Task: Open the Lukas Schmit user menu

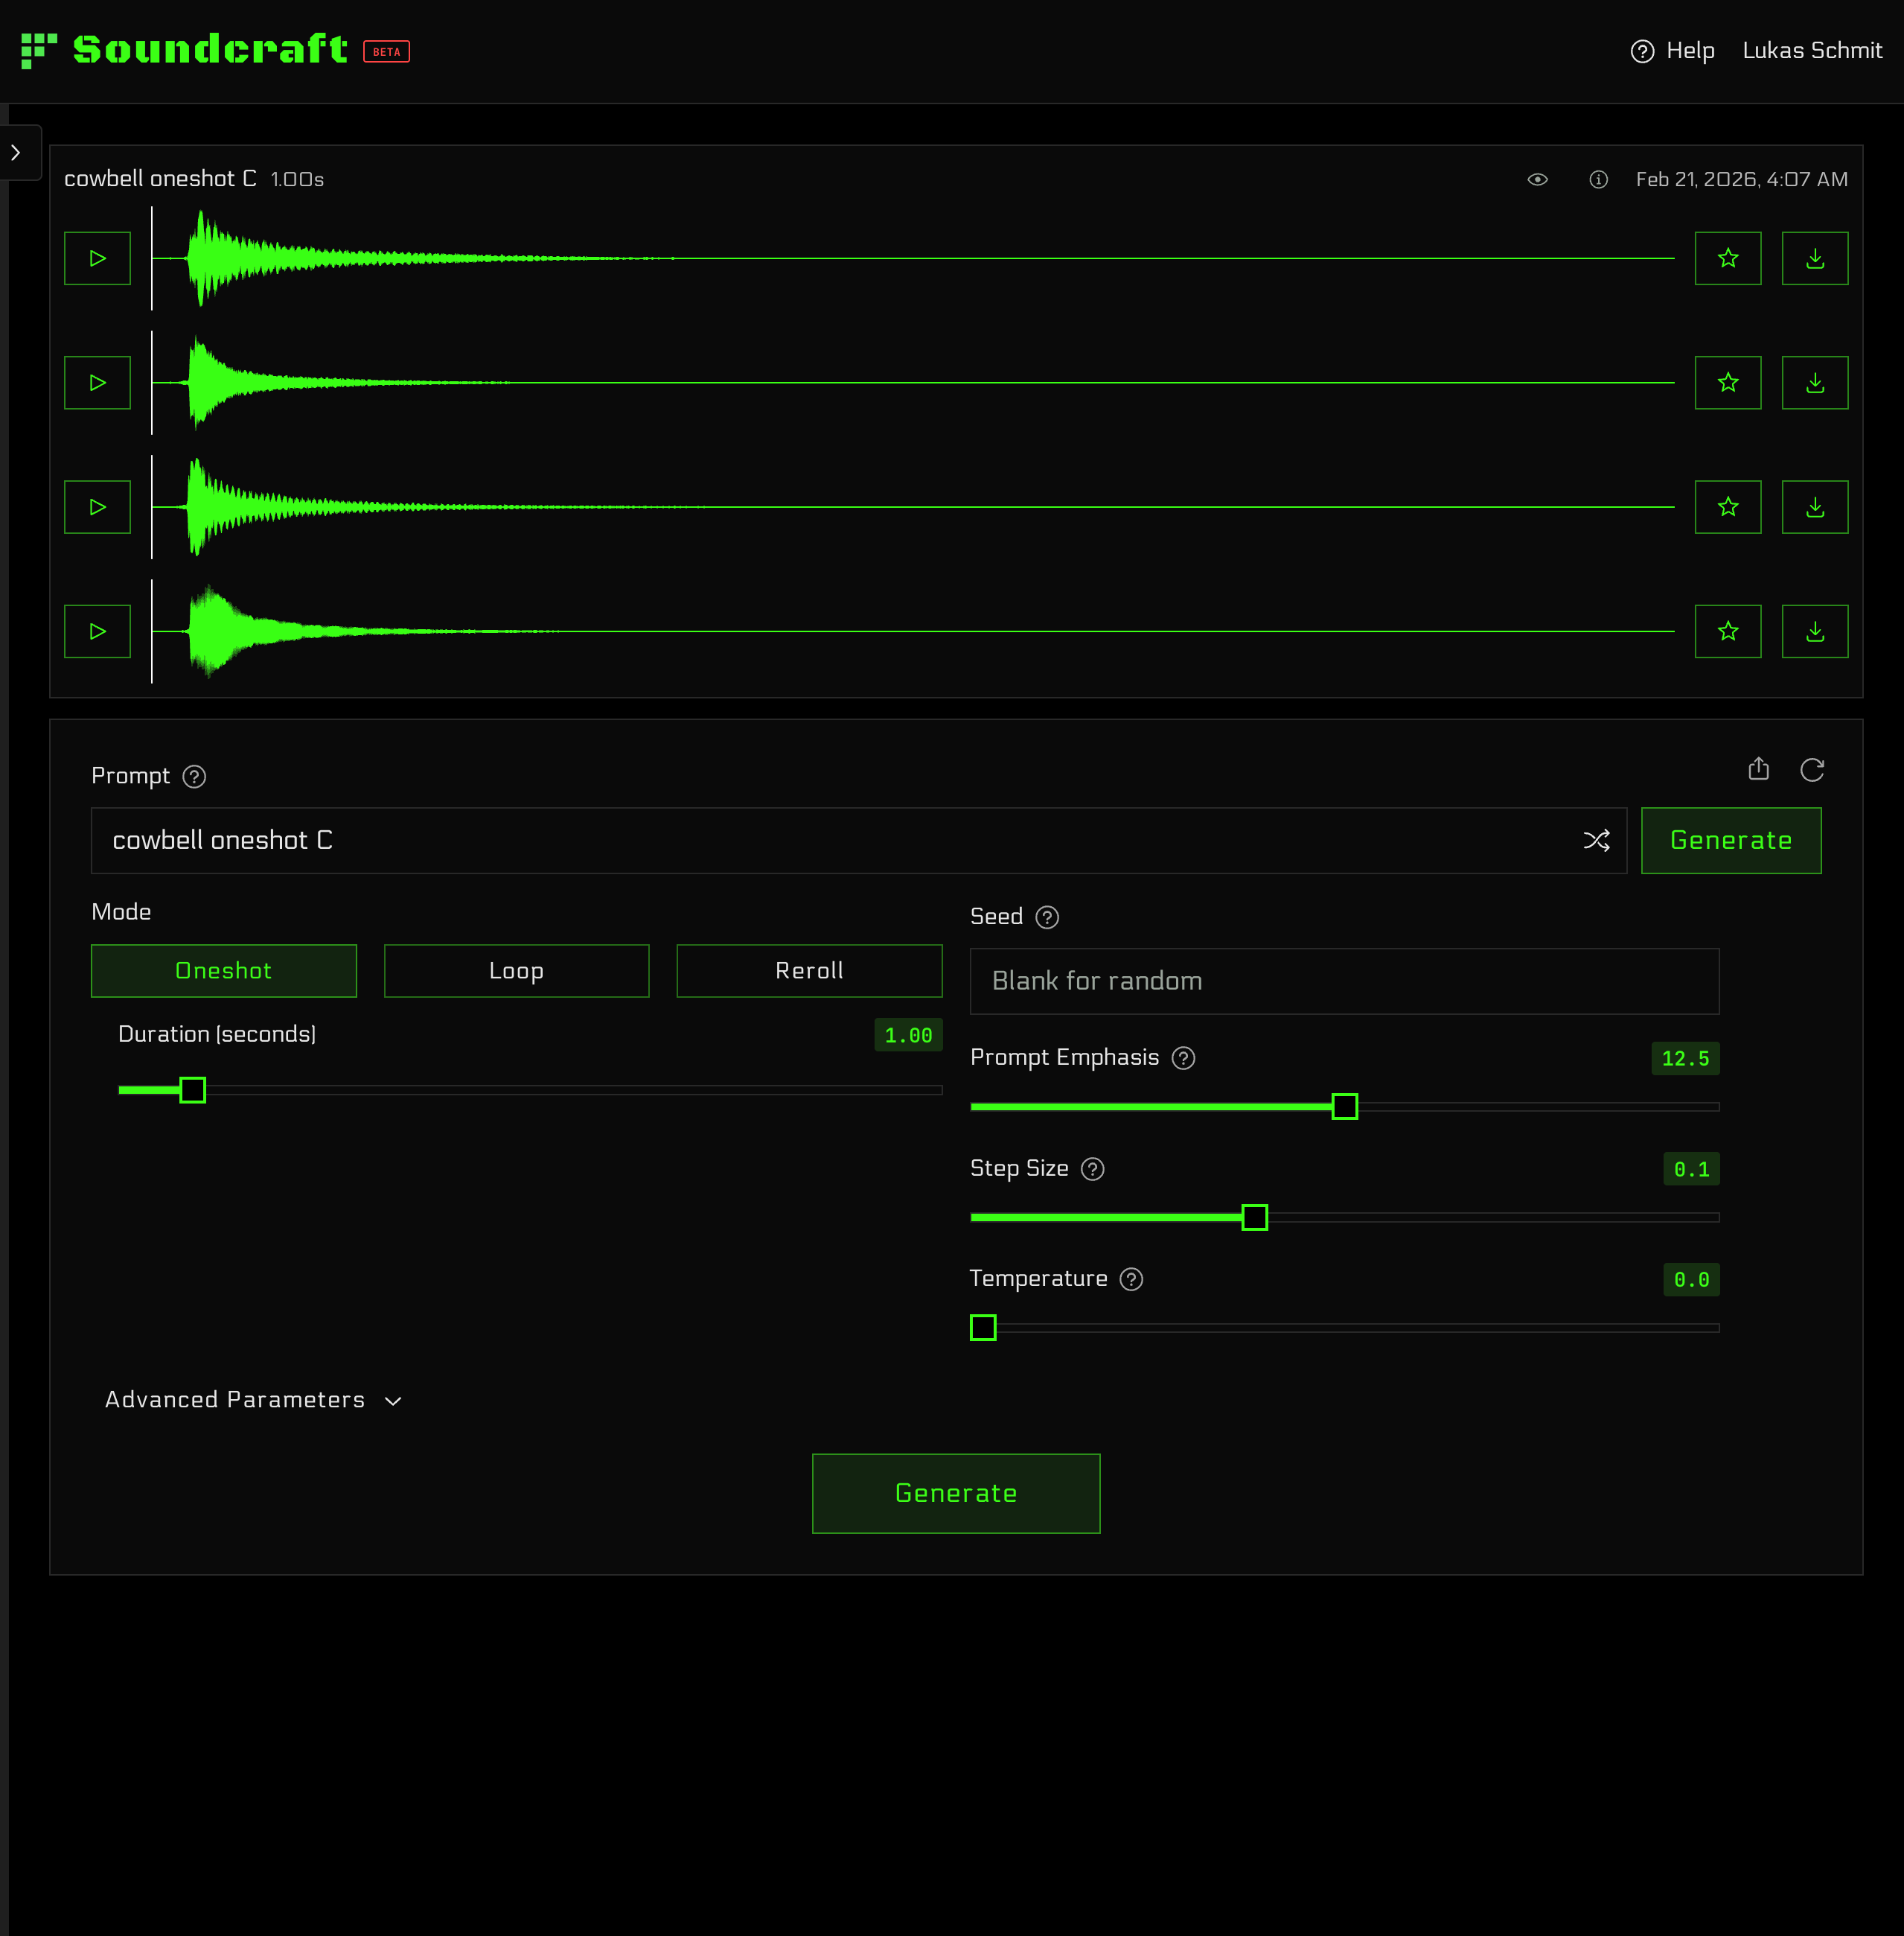Action: [1811, 51]
